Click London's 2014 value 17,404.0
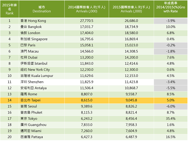This screenshot has width=188, height=141. coord(86,33)
